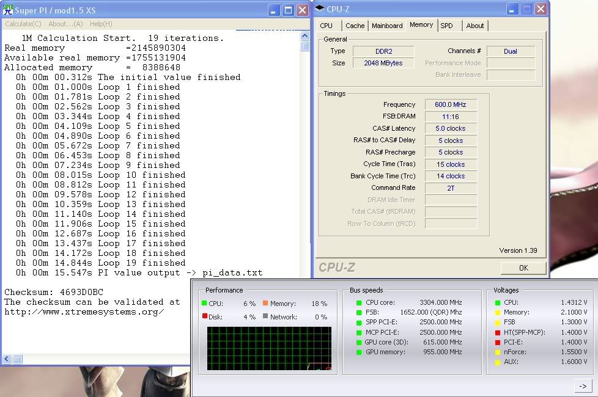Click the Cycle Time (Tras) 15 clocks field
The width and height of the screenshot is (598, 397).
[x=451, y=164]
